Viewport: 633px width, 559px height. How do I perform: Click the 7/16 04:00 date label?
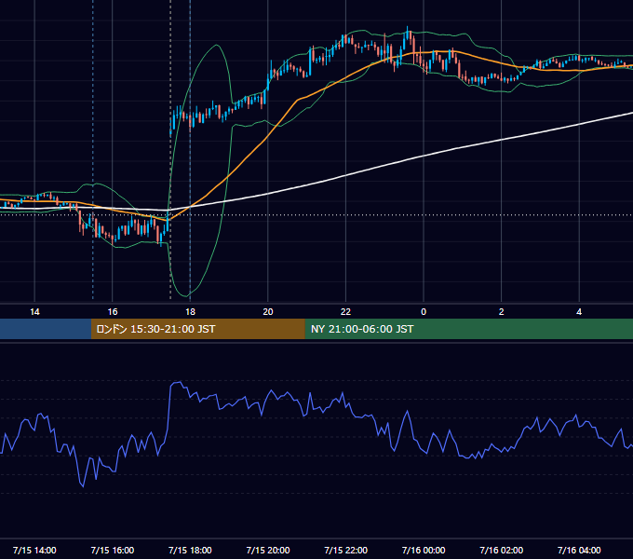click(x=579, y=550)
